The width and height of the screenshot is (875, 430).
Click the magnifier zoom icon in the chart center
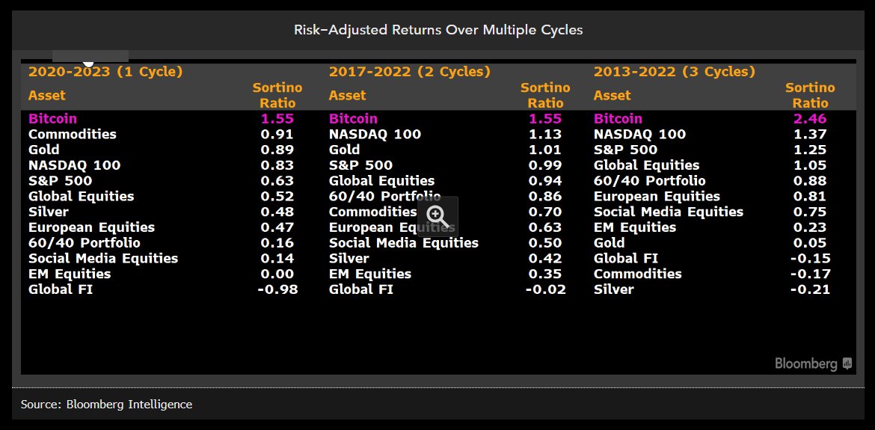point(437,217)
